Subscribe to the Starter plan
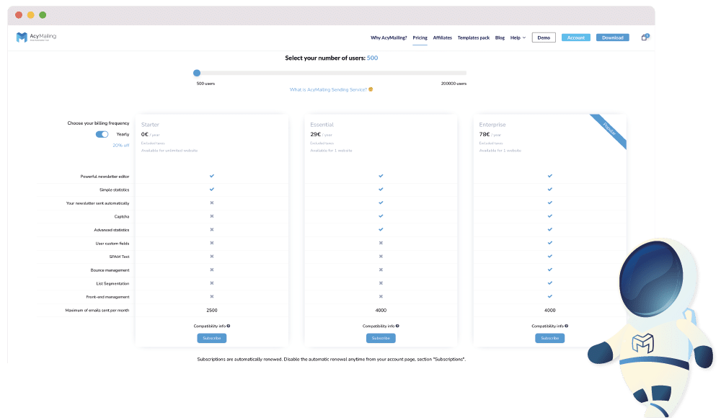The height and width of the screenshot is (418, 721). point(212,338)
